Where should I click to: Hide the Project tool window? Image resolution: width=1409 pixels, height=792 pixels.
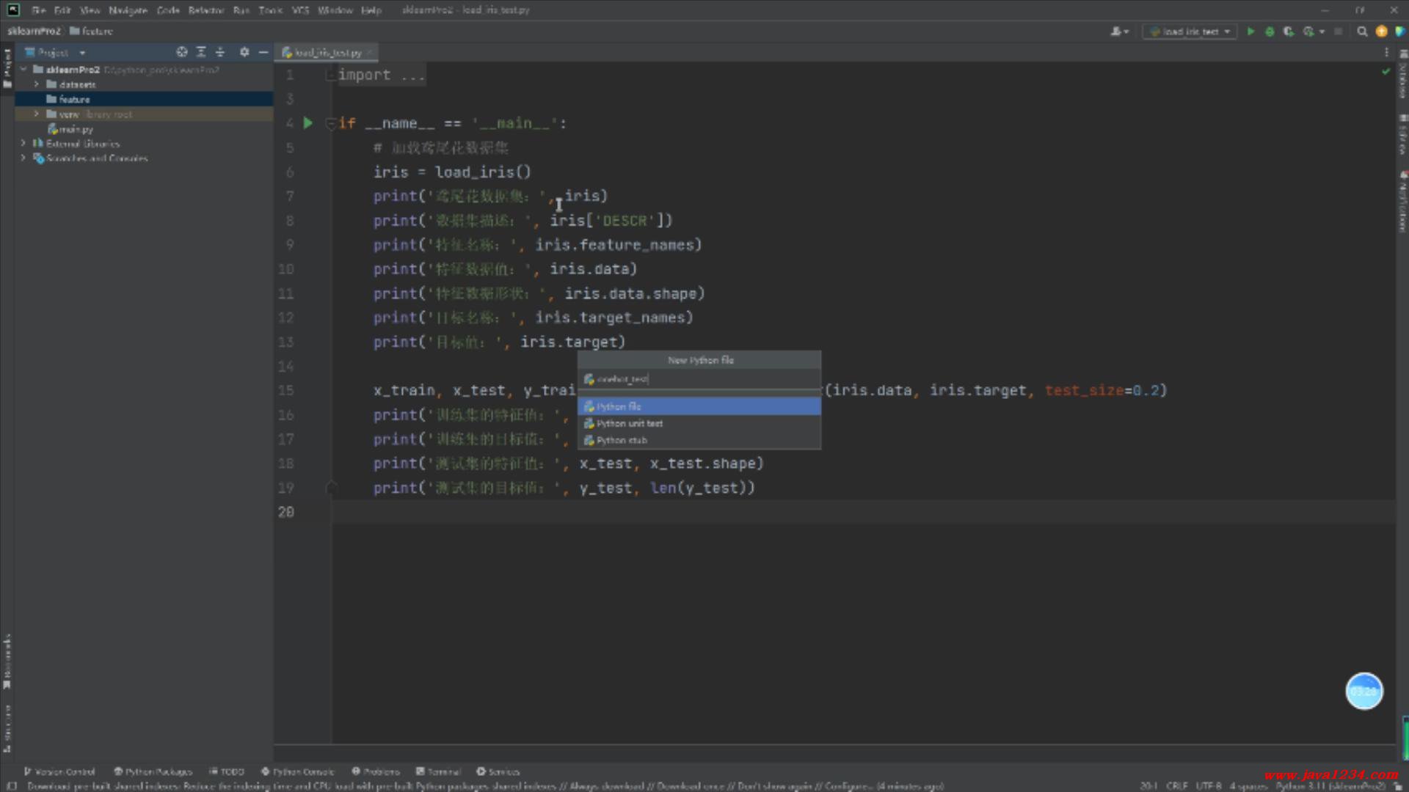263,52
